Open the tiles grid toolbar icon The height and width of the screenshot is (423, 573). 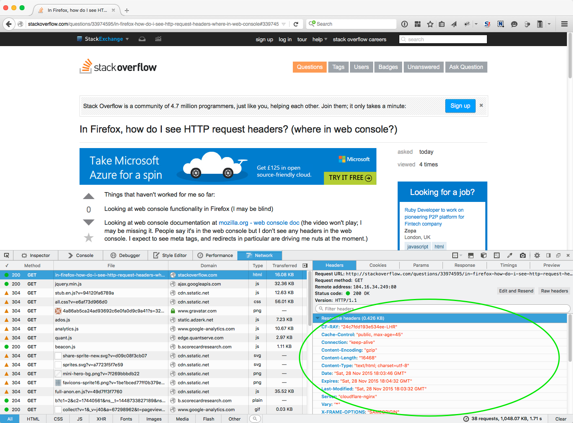(x=418, y=24)
